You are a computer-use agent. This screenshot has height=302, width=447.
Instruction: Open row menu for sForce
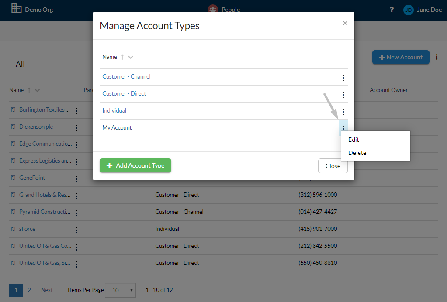point(76,230)
